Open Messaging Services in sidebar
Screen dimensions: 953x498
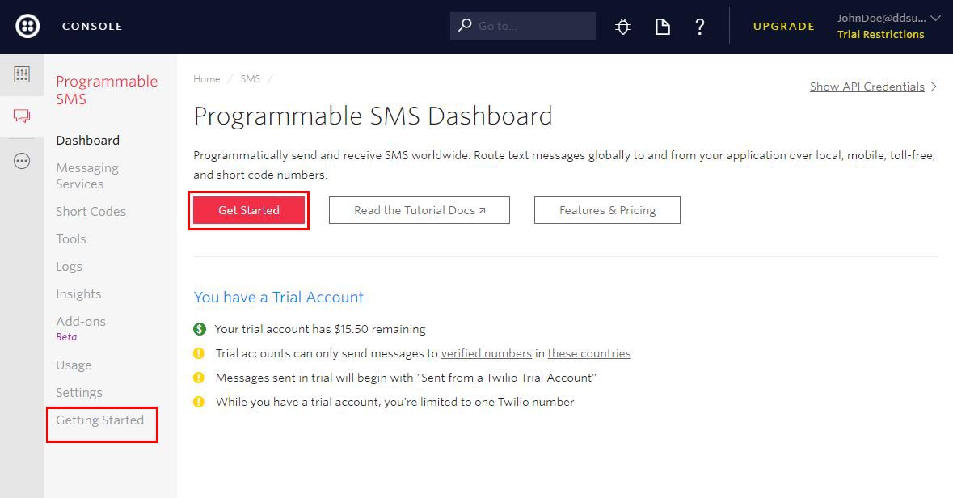[87, 175]
